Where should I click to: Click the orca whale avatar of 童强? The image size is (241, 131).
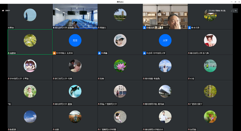tap(75, 91)
